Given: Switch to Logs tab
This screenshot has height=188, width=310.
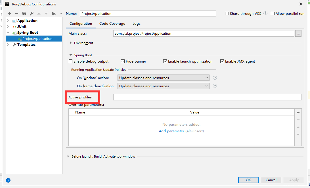Looking at the screenshot, I should [x=137, y=24].
